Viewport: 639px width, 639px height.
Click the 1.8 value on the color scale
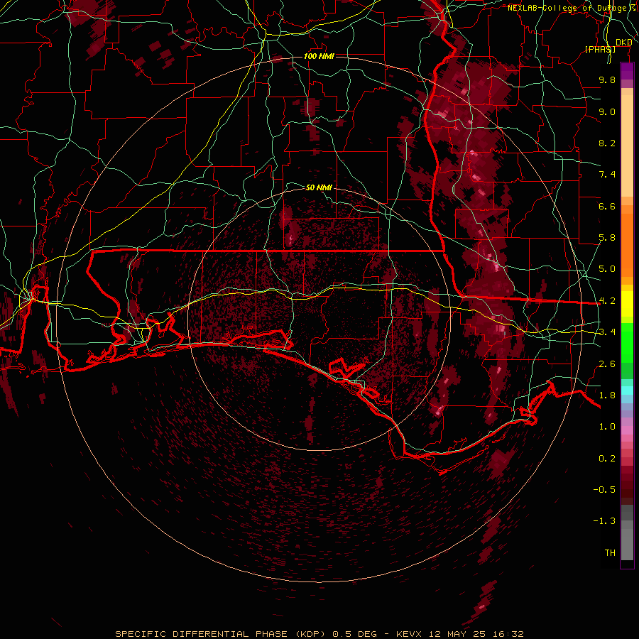[x=607, y=395]
